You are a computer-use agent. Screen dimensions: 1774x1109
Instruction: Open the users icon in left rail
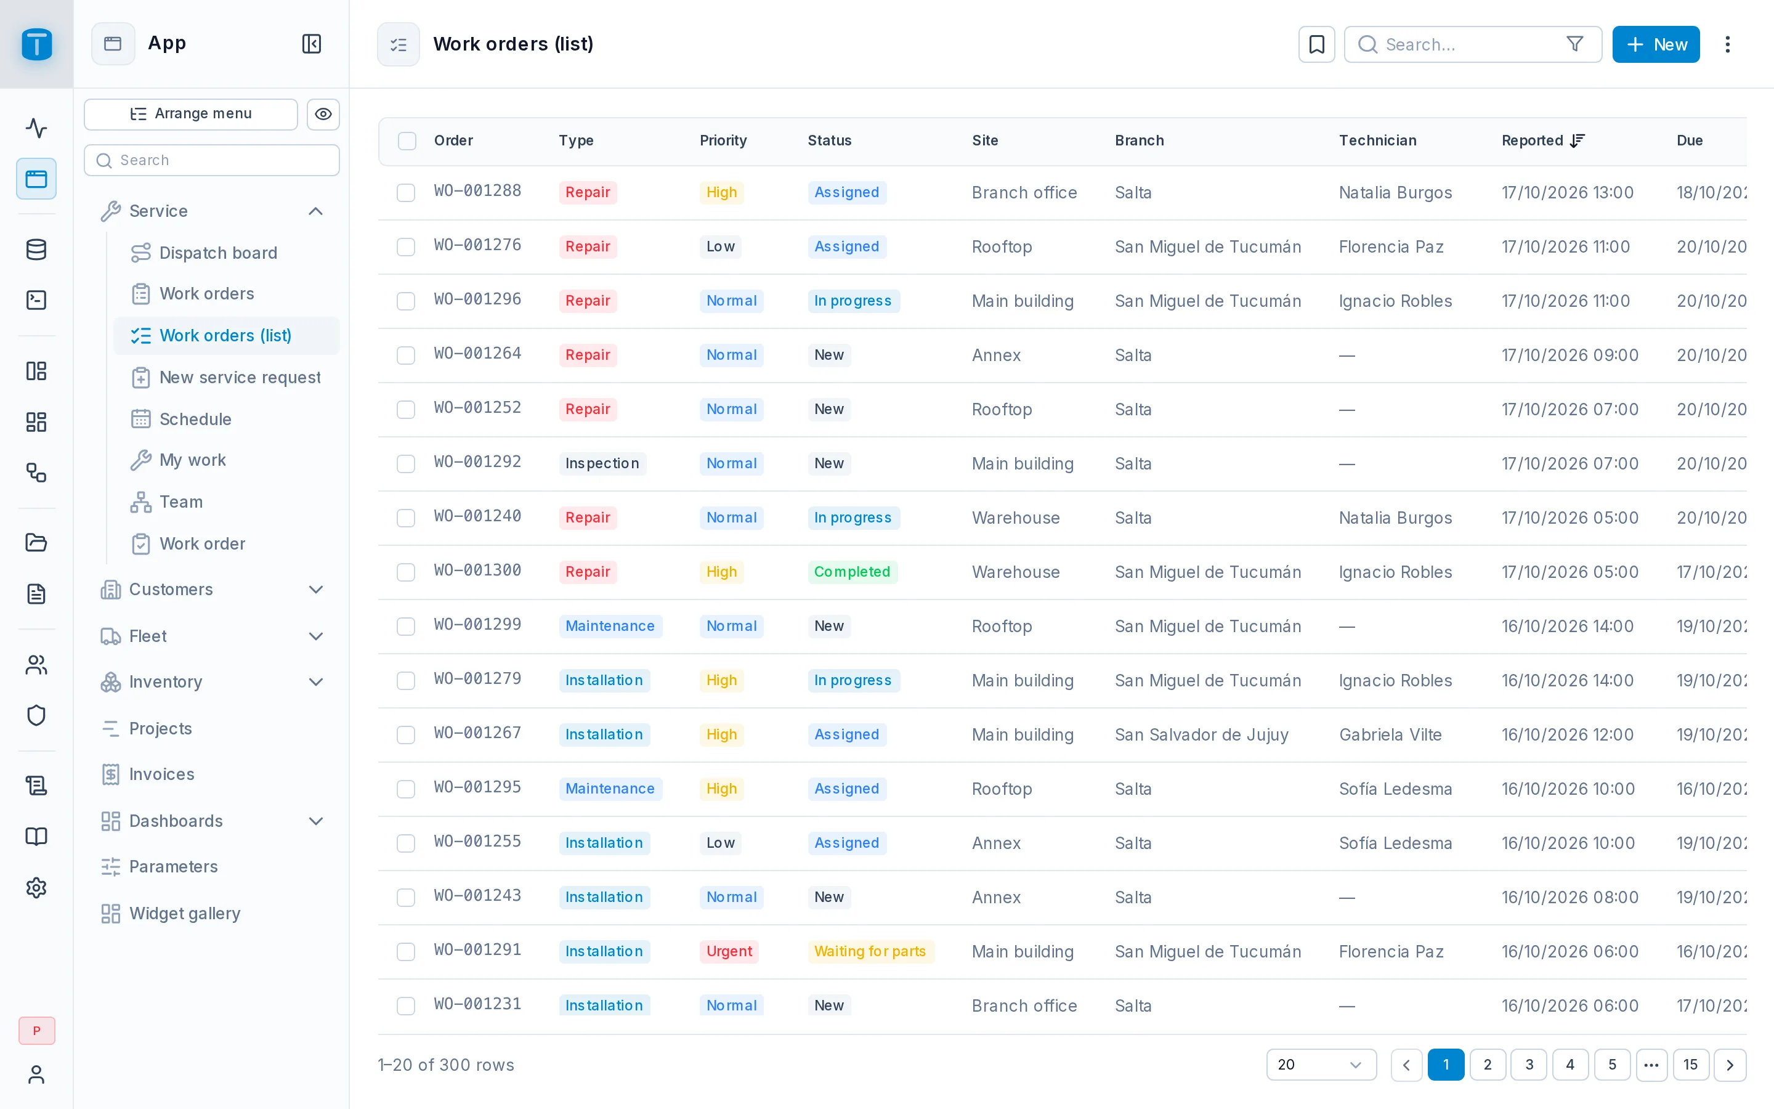[x=36, y=665]
